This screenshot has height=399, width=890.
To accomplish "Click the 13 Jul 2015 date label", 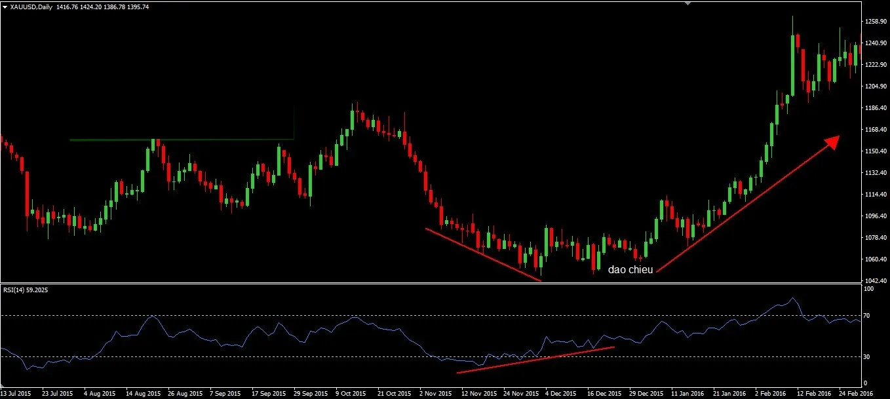I will (x=16, y=394).
